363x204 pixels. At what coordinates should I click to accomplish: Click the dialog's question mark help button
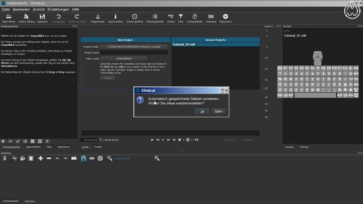[222, 91]
